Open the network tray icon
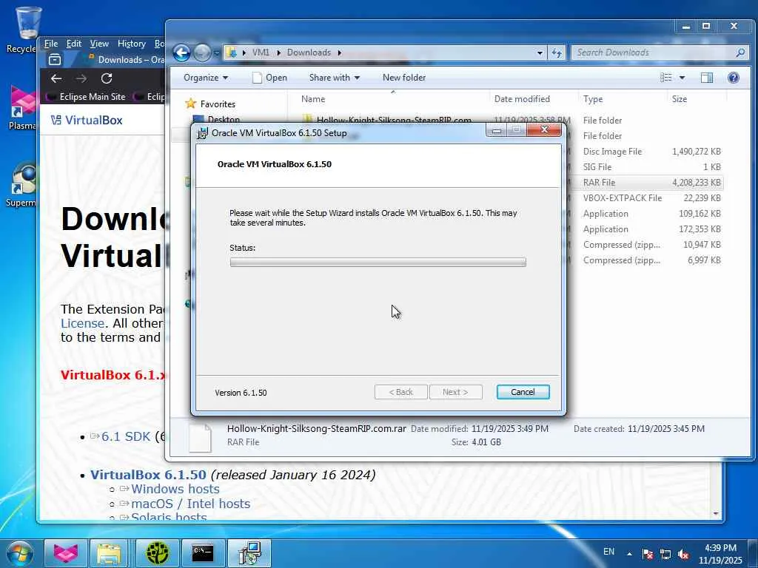Image resolution: width=758 pixels, height=568 pixels. [665, 555]
